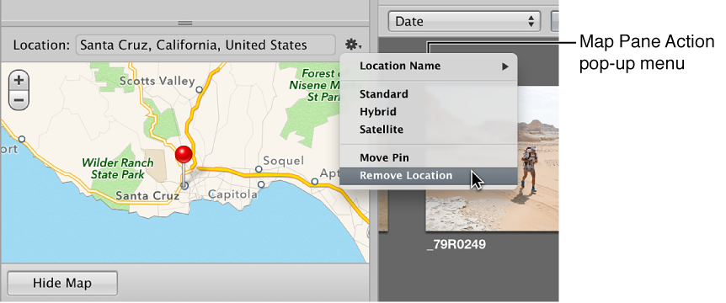Open the Location Name submenu
Screen dimensions: 726x303
click(429, 66)
